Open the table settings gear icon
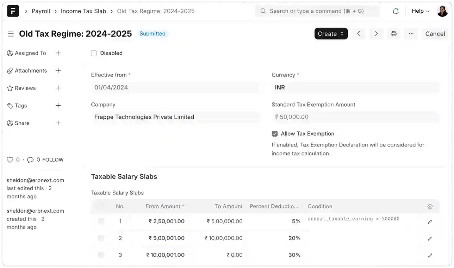454x268 pixels. [x=430, y=206]
